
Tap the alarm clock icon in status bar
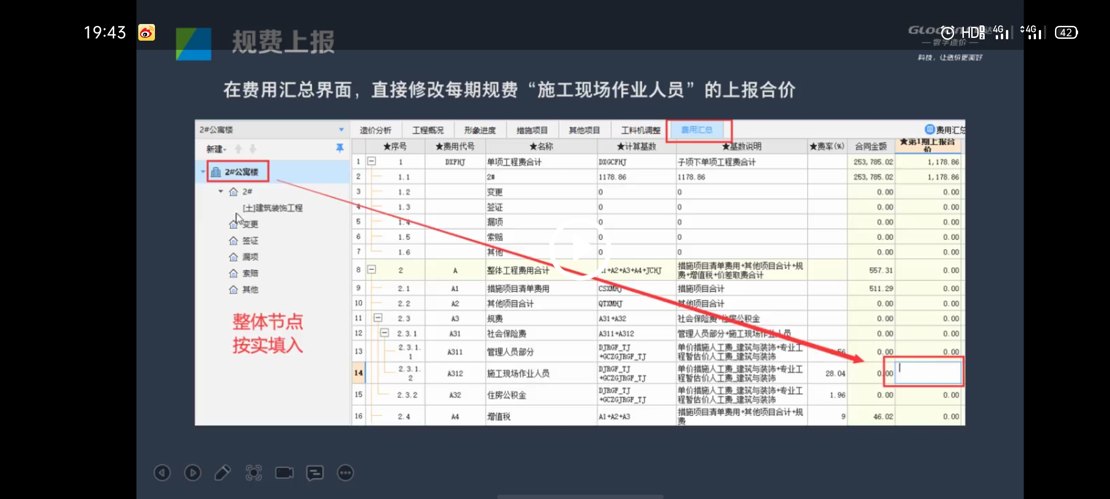(947, 32)
